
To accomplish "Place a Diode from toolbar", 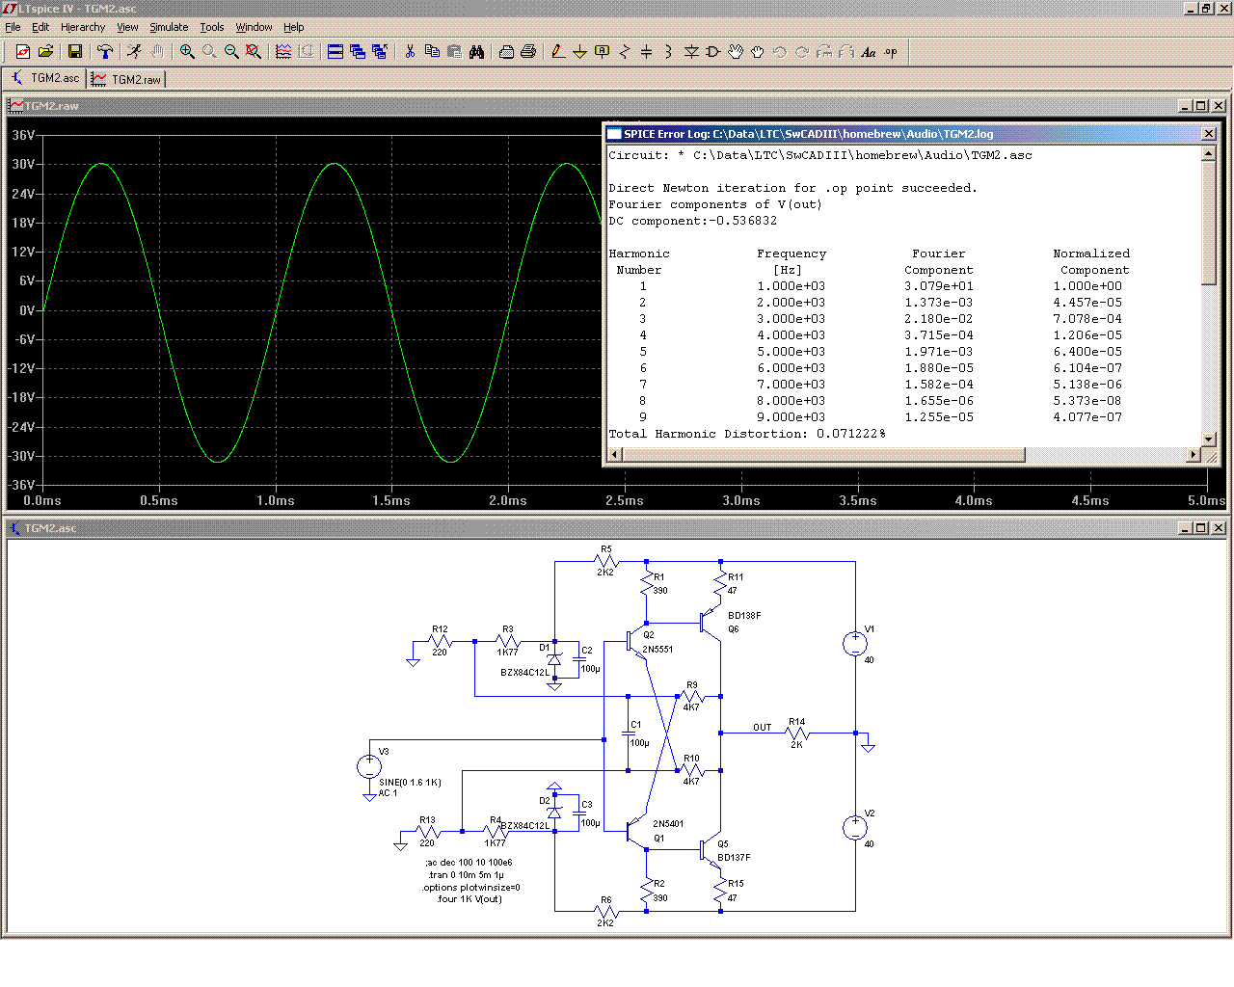I will coord(691,52).
